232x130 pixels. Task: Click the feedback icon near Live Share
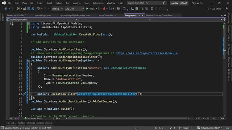click(x=227, y=9)
